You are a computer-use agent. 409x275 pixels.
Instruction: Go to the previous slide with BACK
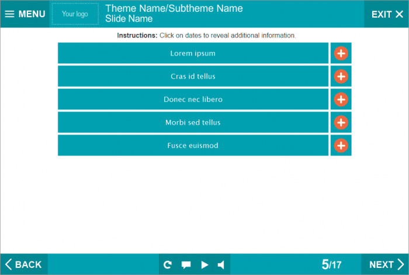click(x=24, y=264)
